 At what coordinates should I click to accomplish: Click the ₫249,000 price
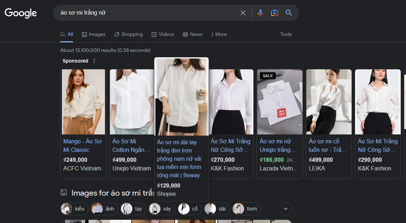75,160
